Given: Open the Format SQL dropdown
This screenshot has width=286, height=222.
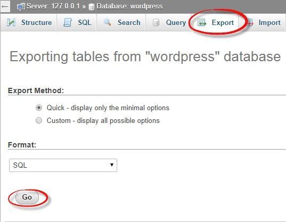Looking at the screenshot, I should (x=63, y=166).
